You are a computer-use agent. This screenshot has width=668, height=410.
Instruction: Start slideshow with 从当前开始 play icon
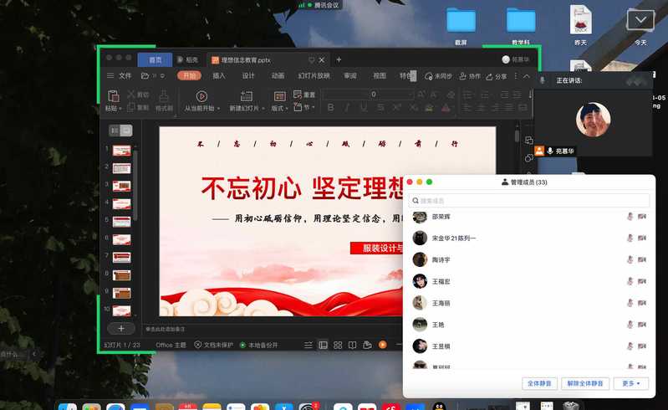pos(201,95)
